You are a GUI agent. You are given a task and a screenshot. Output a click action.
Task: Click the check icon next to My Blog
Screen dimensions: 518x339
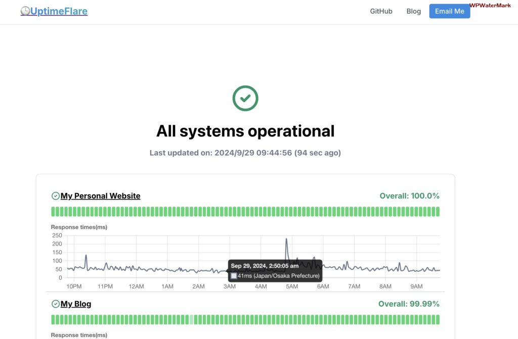coord(56,304)
